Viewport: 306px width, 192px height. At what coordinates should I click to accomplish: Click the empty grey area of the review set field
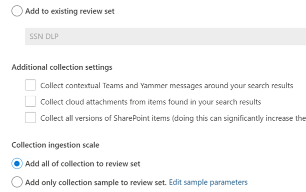pyautogui.click(x=181, y=36)
